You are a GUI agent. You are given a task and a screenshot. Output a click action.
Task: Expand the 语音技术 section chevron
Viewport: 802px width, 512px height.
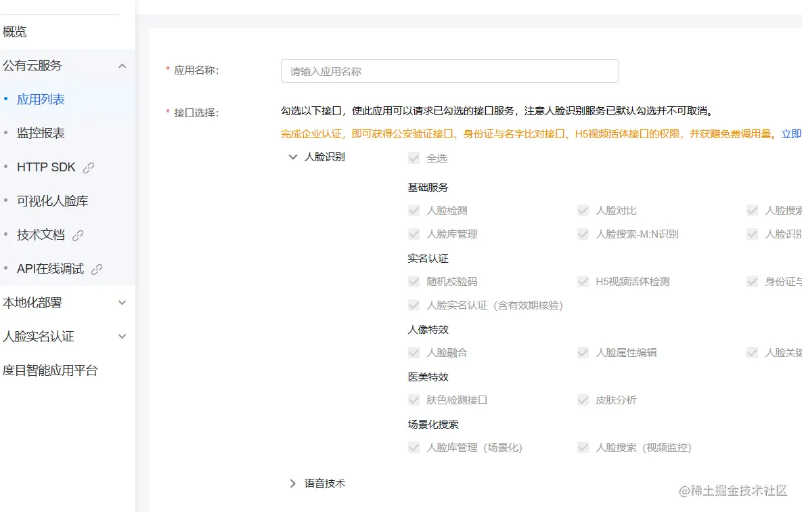pos(292,484)
